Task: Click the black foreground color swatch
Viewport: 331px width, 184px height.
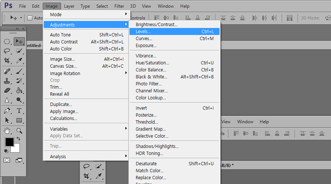Action: [x=9, y=142]
